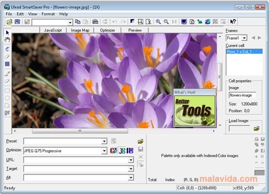Expand the empty toolbar combo box
The height and width of the screenshot is (194, 269).
tap(70, 22)
